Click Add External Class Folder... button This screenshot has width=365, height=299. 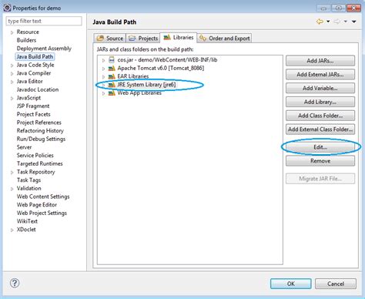(x=320, y=129)
